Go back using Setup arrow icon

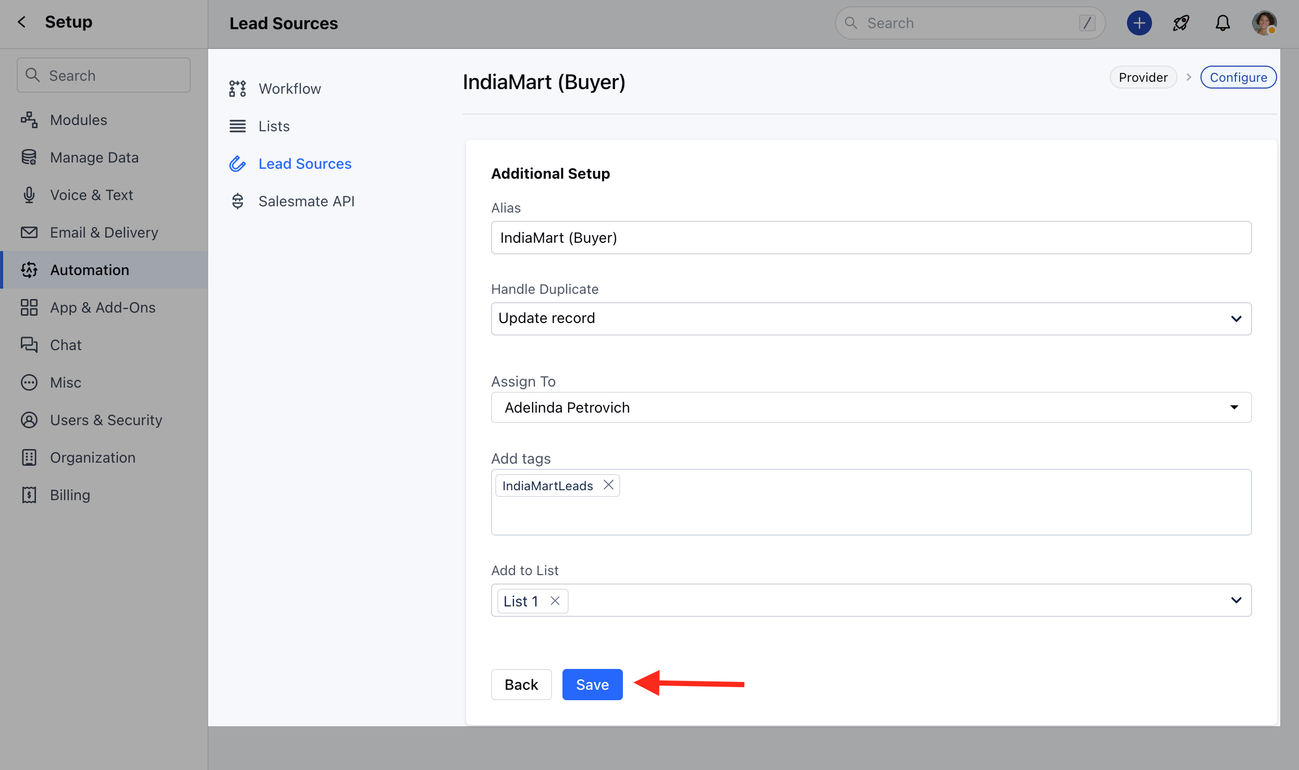click(21, 22)
